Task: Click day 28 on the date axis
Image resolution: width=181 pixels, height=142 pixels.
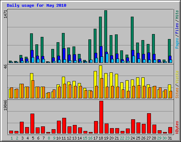Action: coord(154,138)
